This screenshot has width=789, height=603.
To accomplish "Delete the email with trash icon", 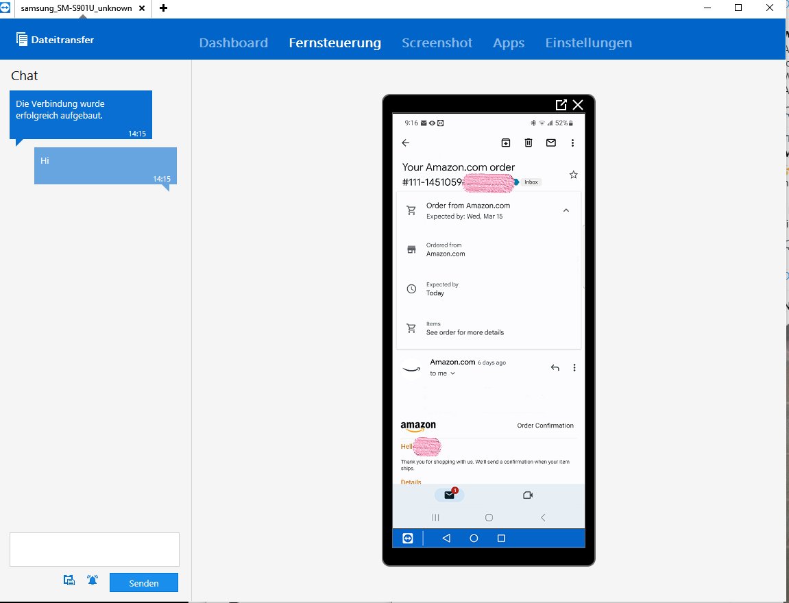I will tap(529, 143).
